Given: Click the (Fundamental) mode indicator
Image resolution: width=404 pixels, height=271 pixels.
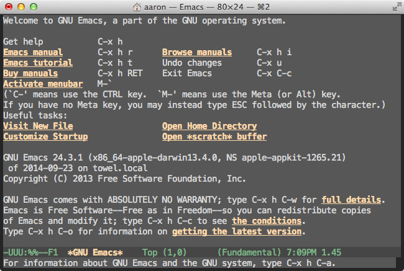Looking at the screenshot, I should [249, 252].
